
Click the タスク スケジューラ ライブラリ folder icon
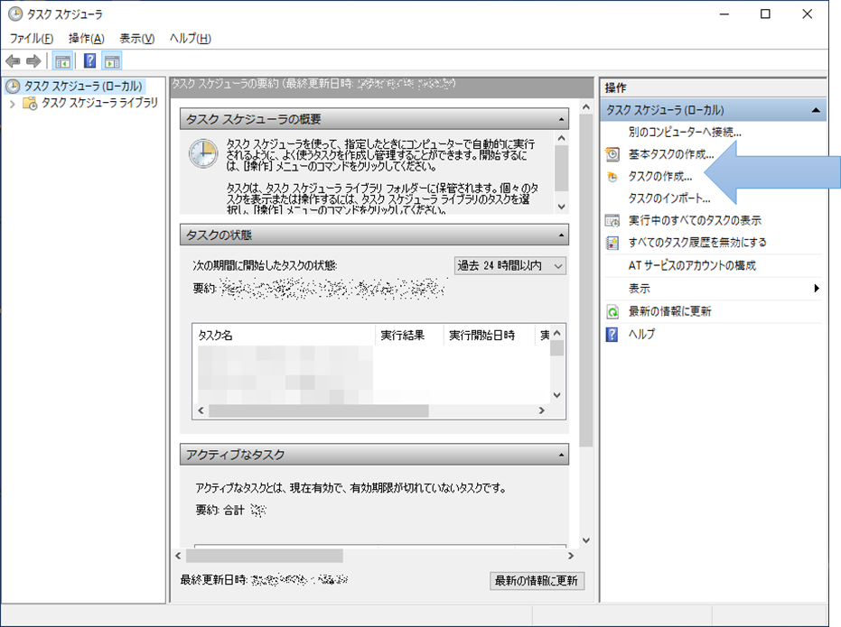coord(30,103)
